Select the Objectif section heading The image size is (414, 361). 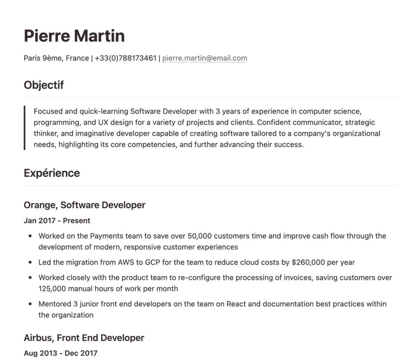click(44, 85)
